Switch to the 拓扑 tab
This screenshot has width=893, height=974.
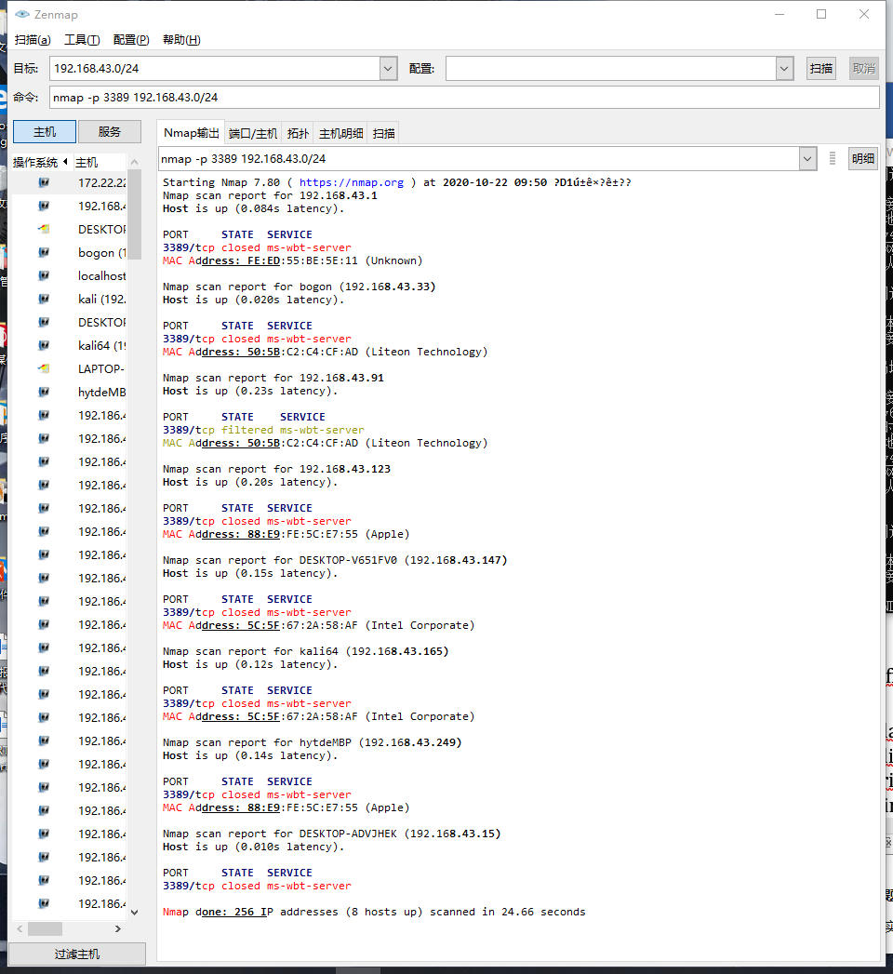coord(298,134)
